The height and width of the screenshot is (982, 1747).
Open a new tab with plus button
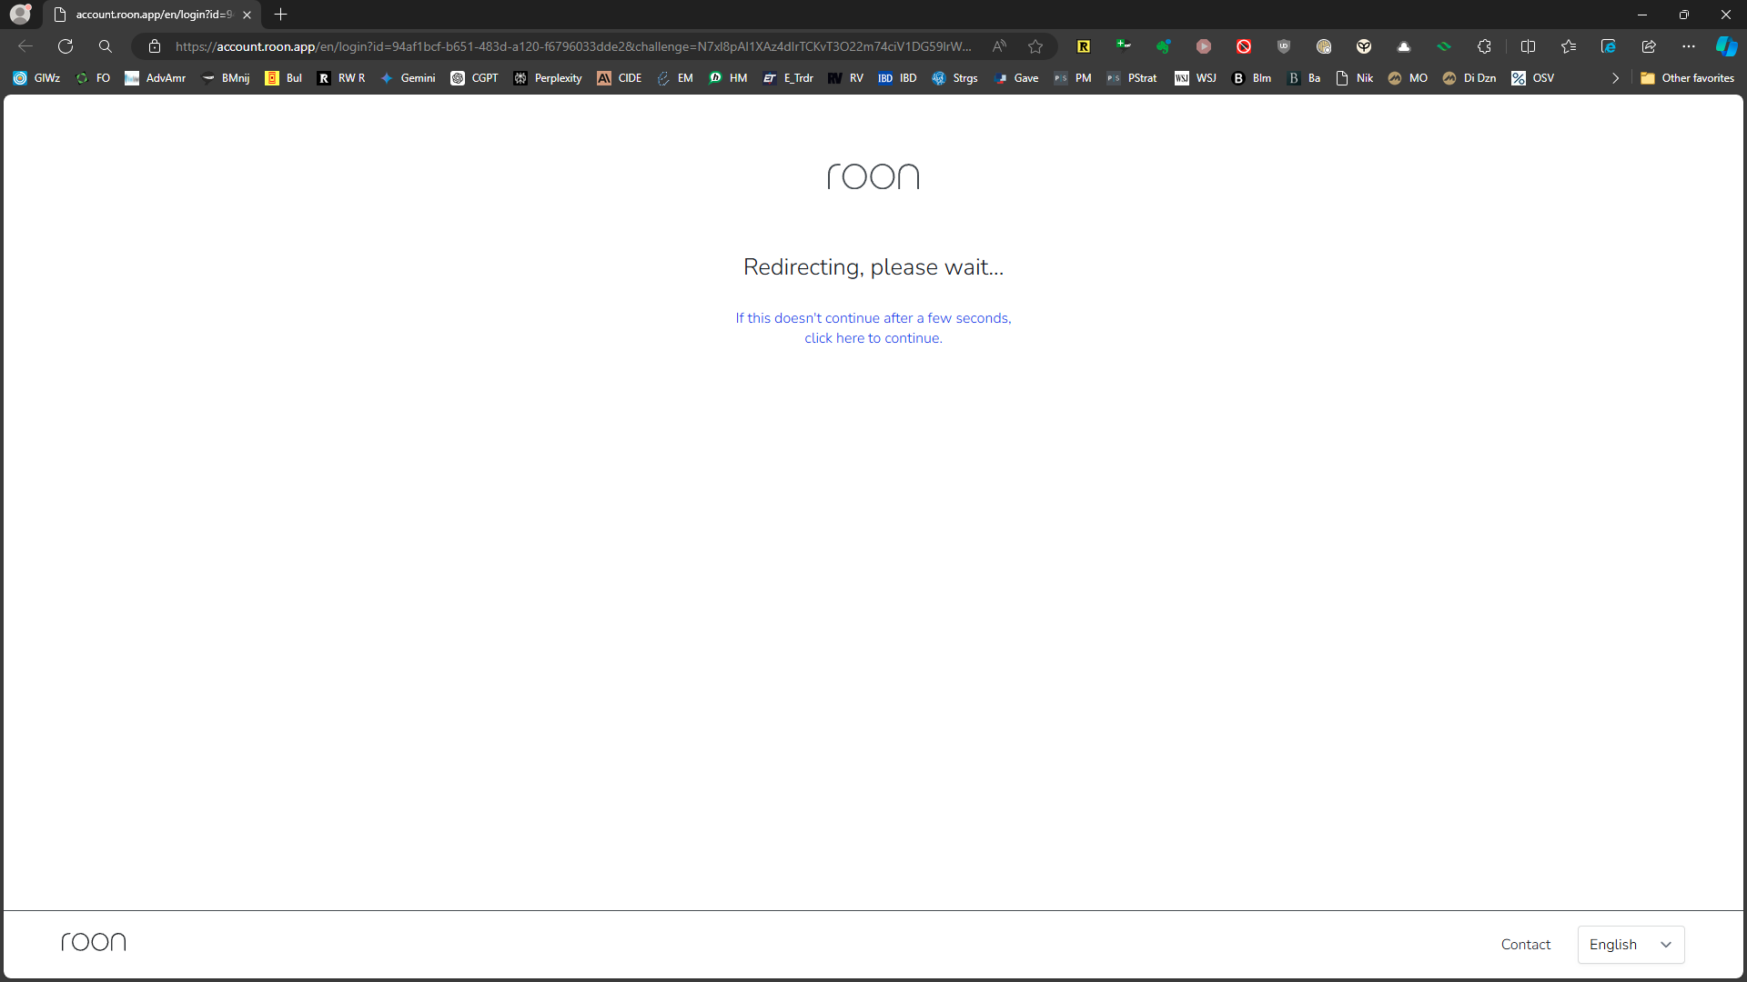tap(280, 15)
